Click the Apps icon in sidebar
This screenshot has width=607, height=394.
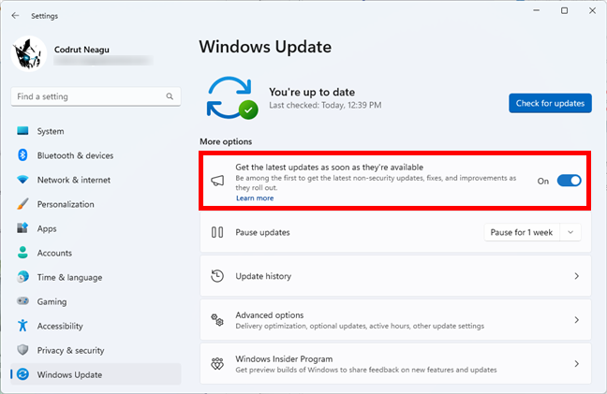[x=22, y=228]
